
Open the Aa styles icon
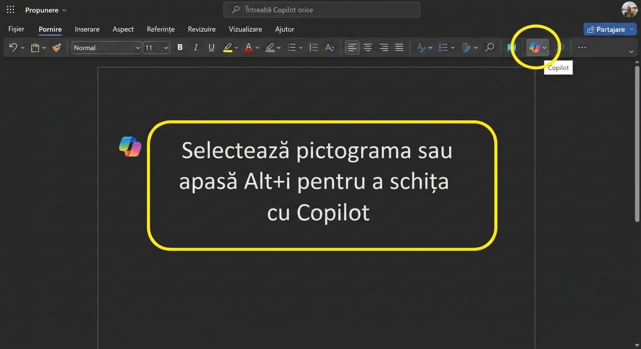click(330, 47)
